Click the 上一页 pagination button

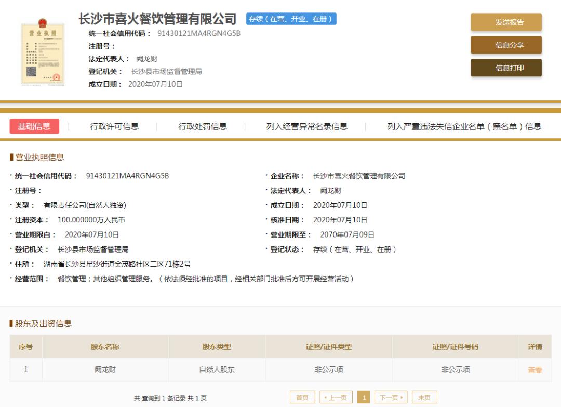[336, 397]
